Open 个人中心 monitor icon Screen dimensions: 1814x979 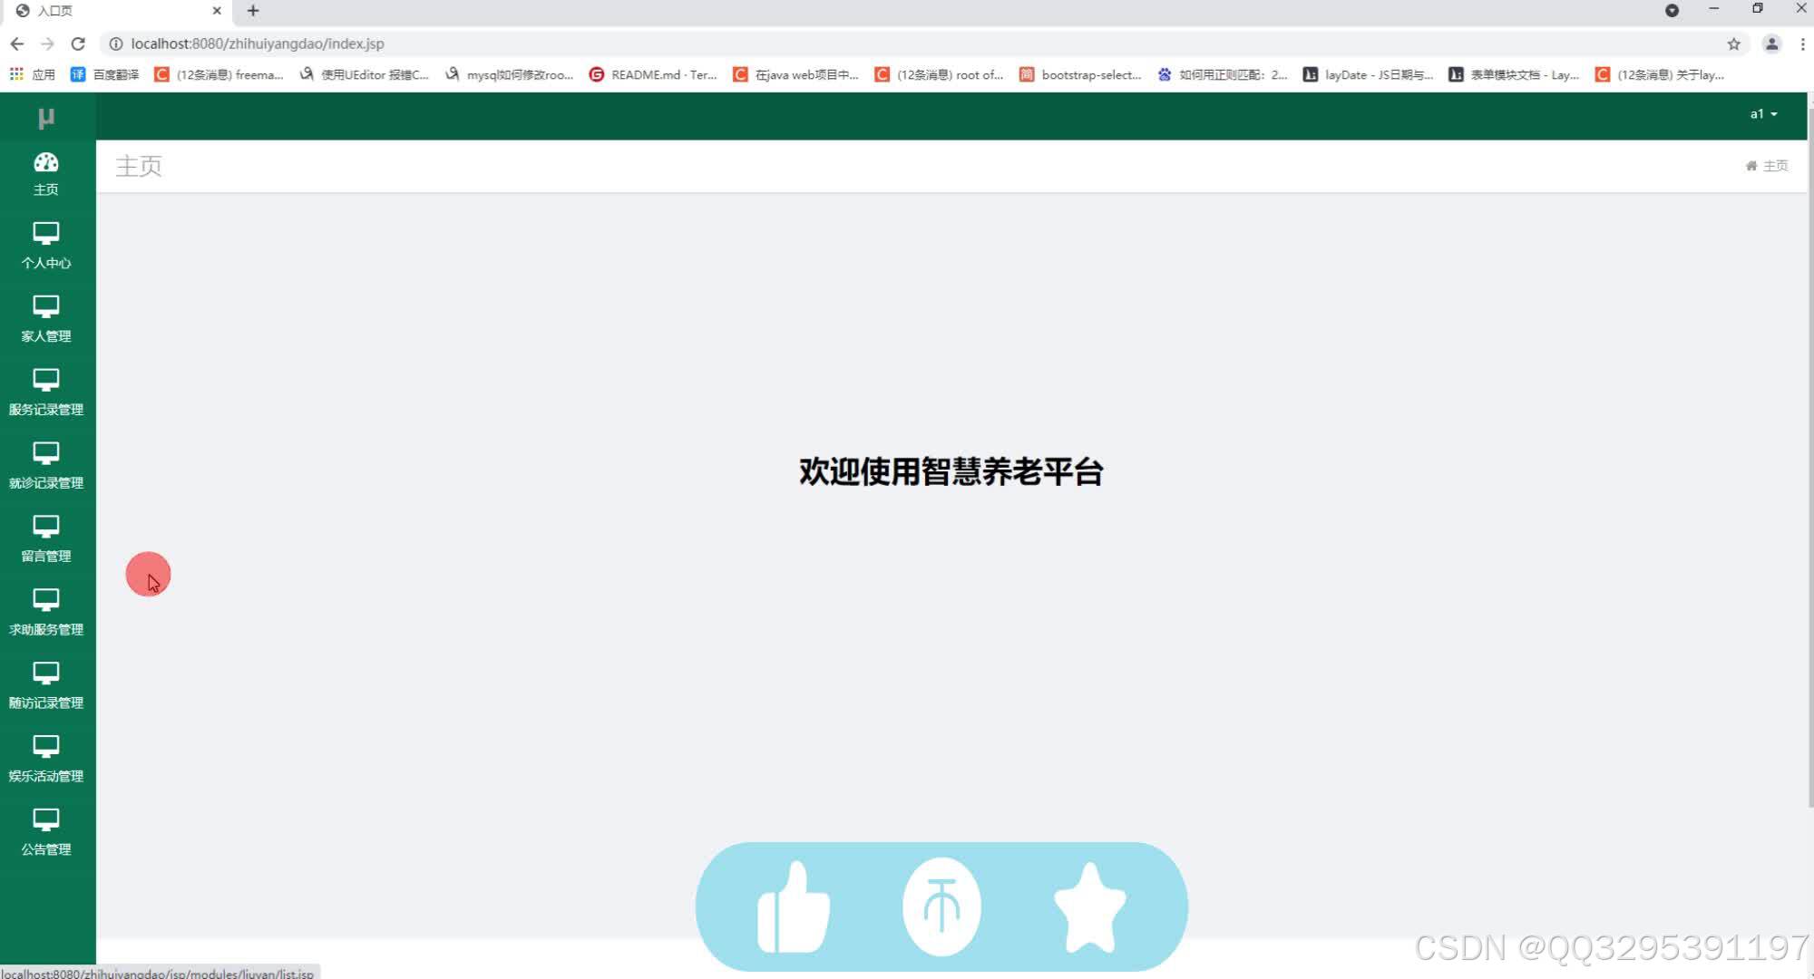46,233
